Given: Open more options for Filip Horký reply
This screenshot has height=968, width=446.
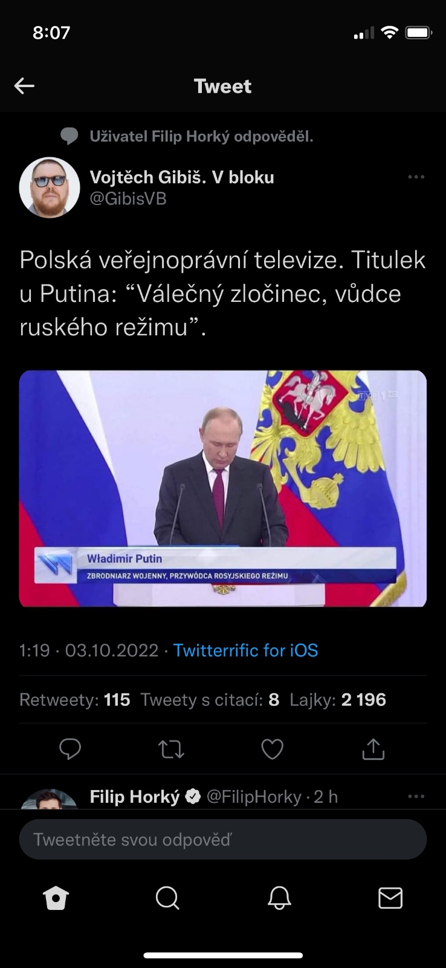Looking at the screenshot, I should click(x=416, y=796).
